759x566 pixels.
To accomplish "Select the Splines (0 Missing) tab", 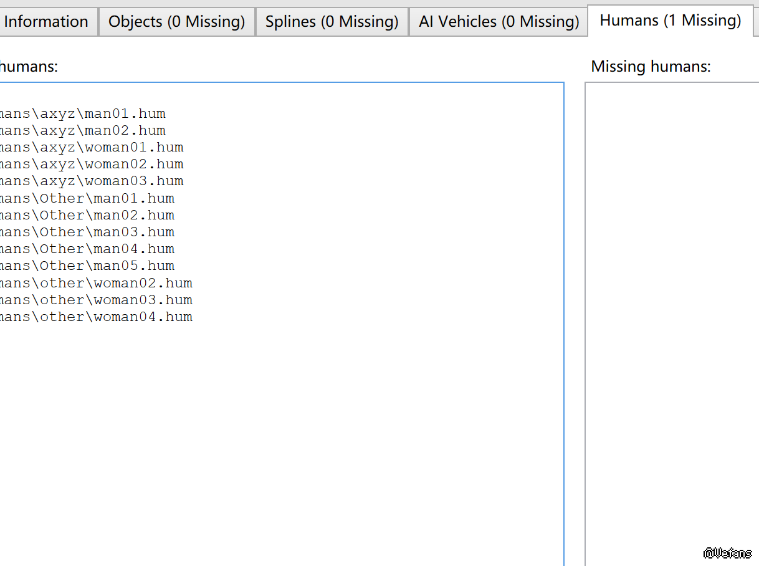I will click(332, 22).
